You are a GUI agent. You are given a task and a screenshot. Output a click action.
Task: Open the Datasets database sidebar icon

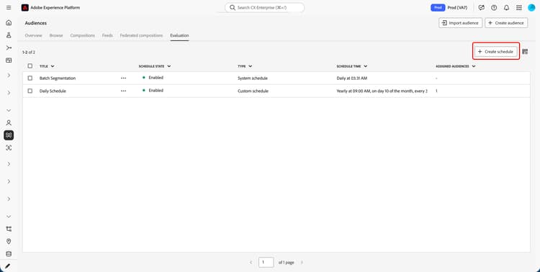[9, 254]
